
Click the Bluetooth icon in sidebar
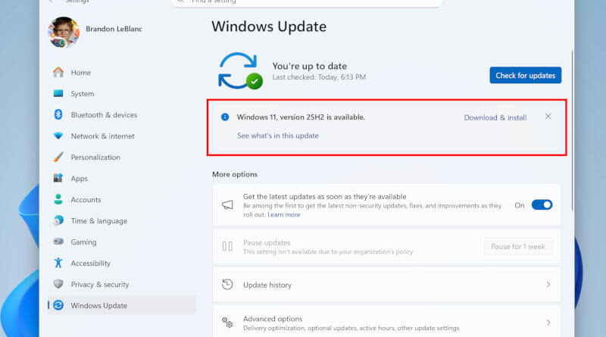click(x=58, y=114)
